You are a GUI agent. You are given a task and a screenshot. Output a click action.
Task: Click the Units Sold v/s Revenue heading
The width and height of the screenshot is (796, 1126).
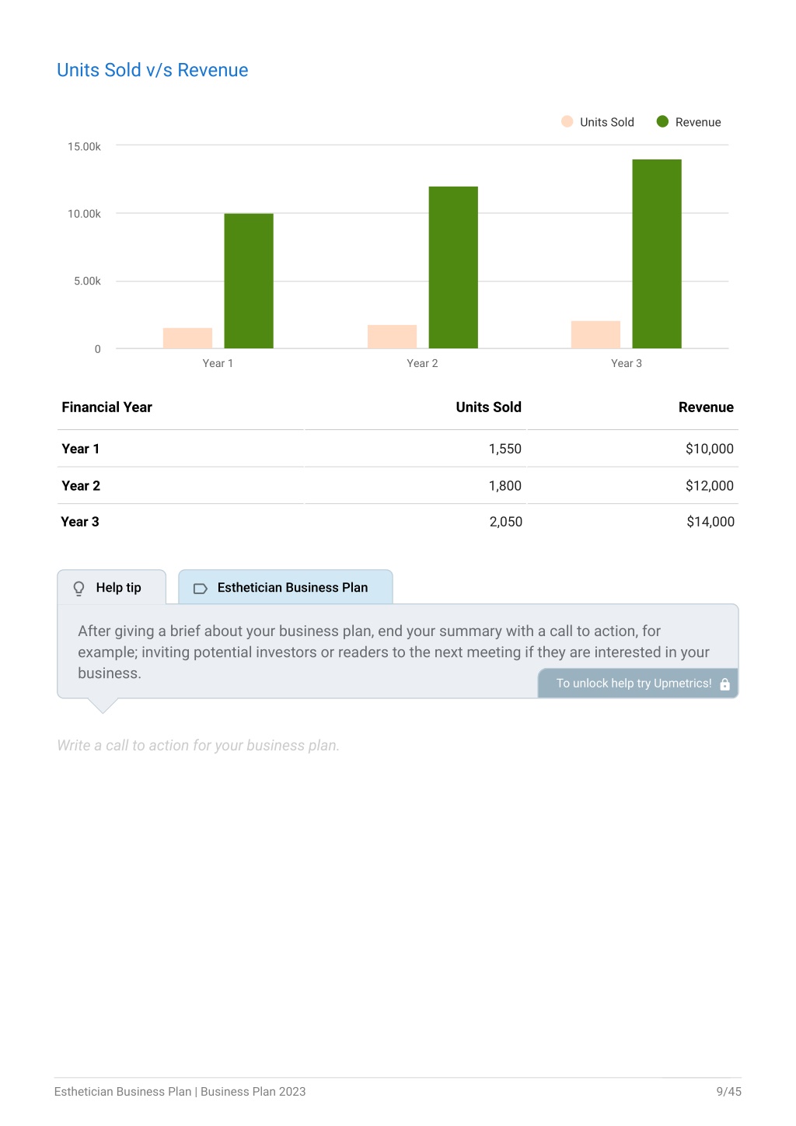152,70
